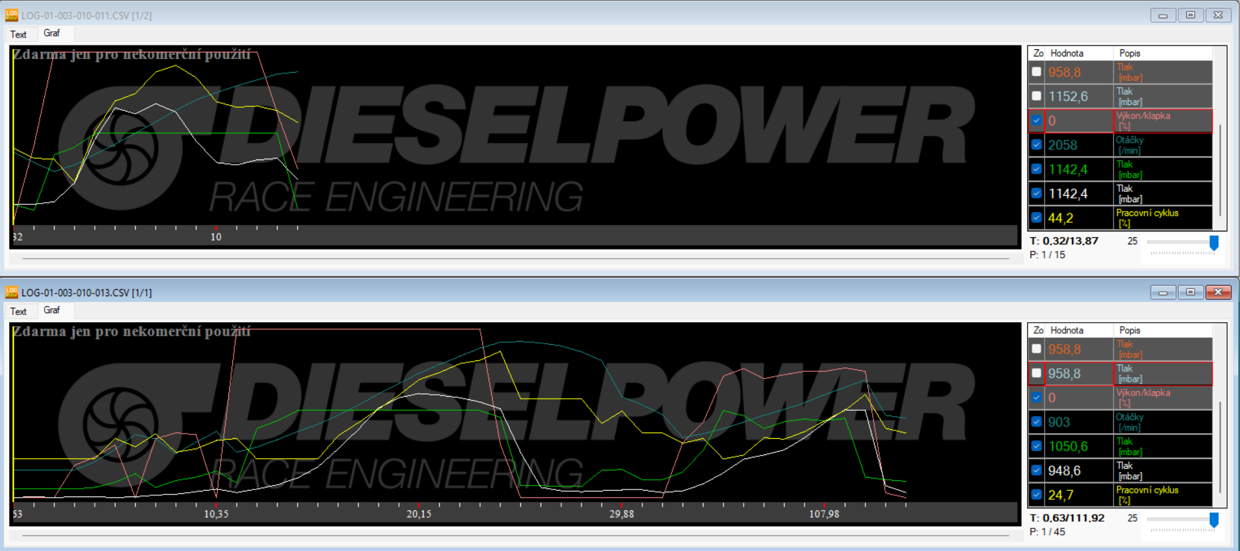The height and width of the screenshot is (551, 1240).
Task: Uncheck Výkon/klapka checkbox in top window
Action: pos(1036,121)
